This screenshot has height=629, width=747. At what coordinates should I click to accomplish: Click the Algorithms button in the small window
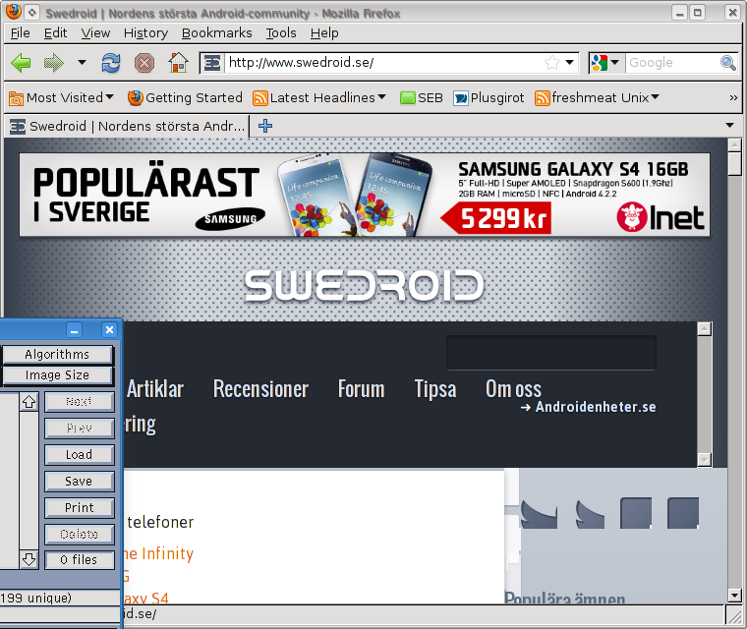(x=57, y=355)
